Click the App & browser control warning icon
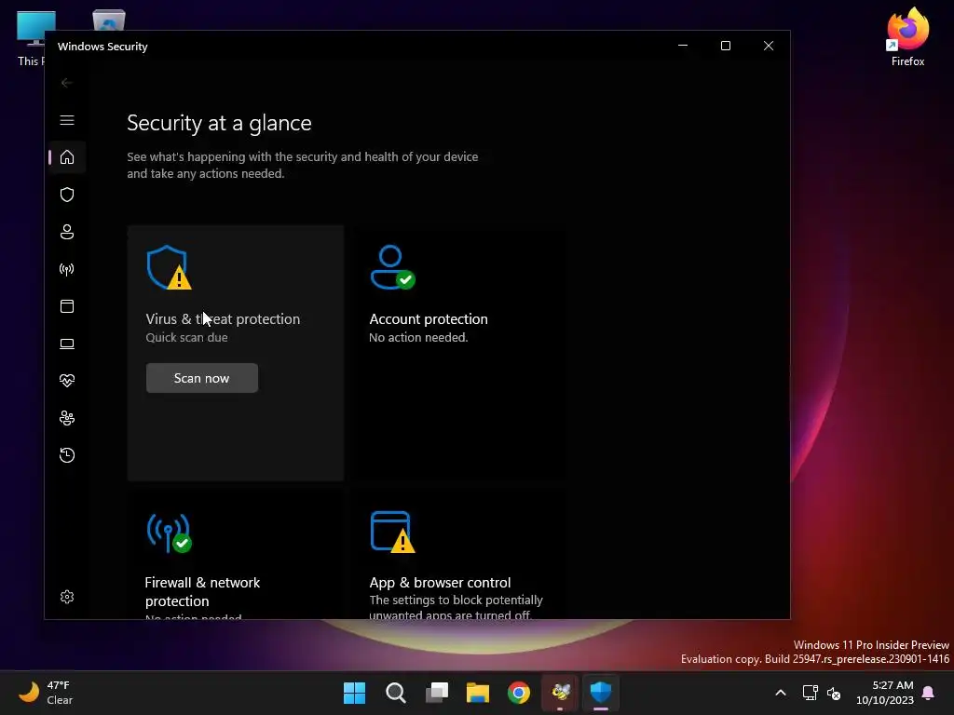This screenshot has width=954, height=715. click(x=392, y=533)
